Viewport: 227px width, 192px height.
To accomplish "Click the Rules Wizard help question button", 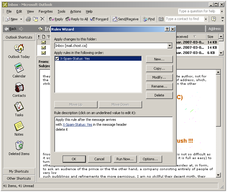I will (167, 29).
